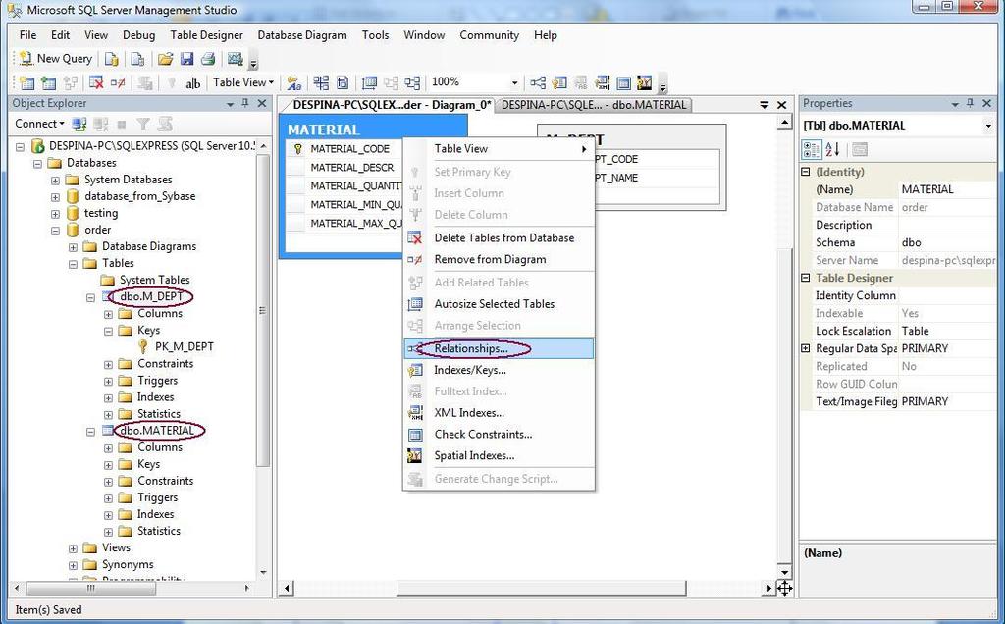The height and width of the screenshot is (624, 1005).
Task: Select the Synonyms folder in the tree
Action: pyautogui.click(x=128, y=564)
